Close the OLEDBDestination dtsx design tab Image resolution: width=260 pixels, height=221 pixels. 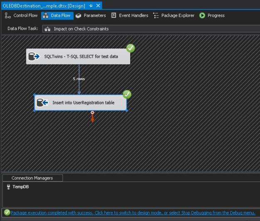pos(98,6)
